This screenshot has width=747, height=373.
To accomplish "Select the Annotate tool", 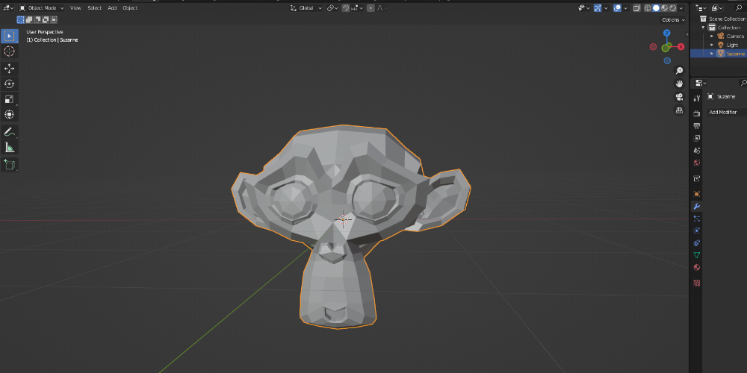I will (x=10, y=132).
